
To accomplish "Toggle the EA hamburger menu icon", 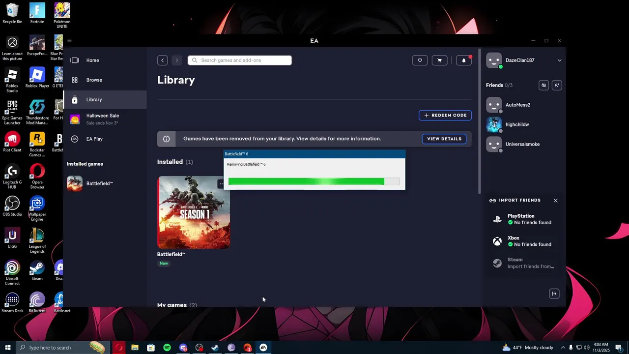I will point(69,40).
